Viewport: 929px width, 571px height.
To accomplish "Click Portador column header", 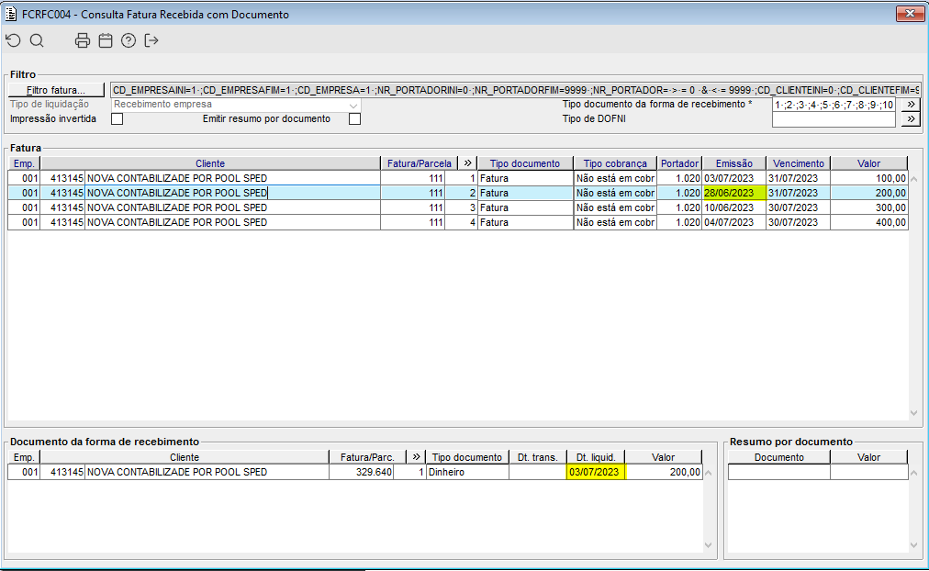I will pyautogui.click(x=679, y=163).
